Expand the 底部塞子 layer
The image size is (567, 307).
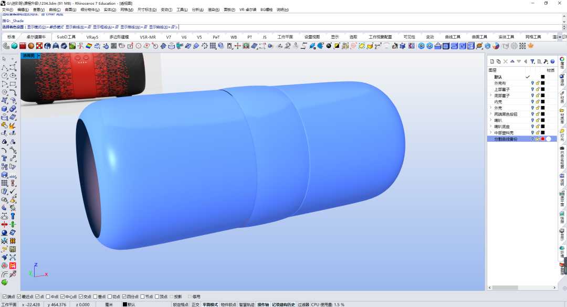click(x=491, y=96)
